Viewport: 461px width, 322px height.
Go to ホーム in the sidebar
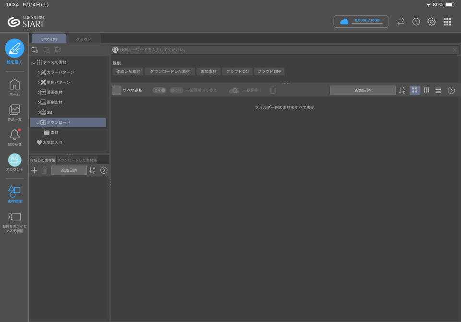point(14,87)
